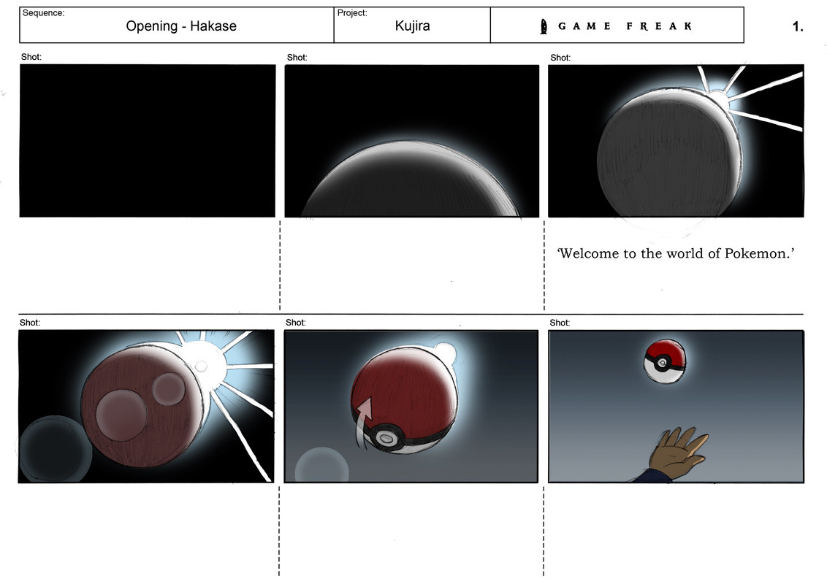
Task: Click the Game Freak logo text
Action: click(625, 26)
